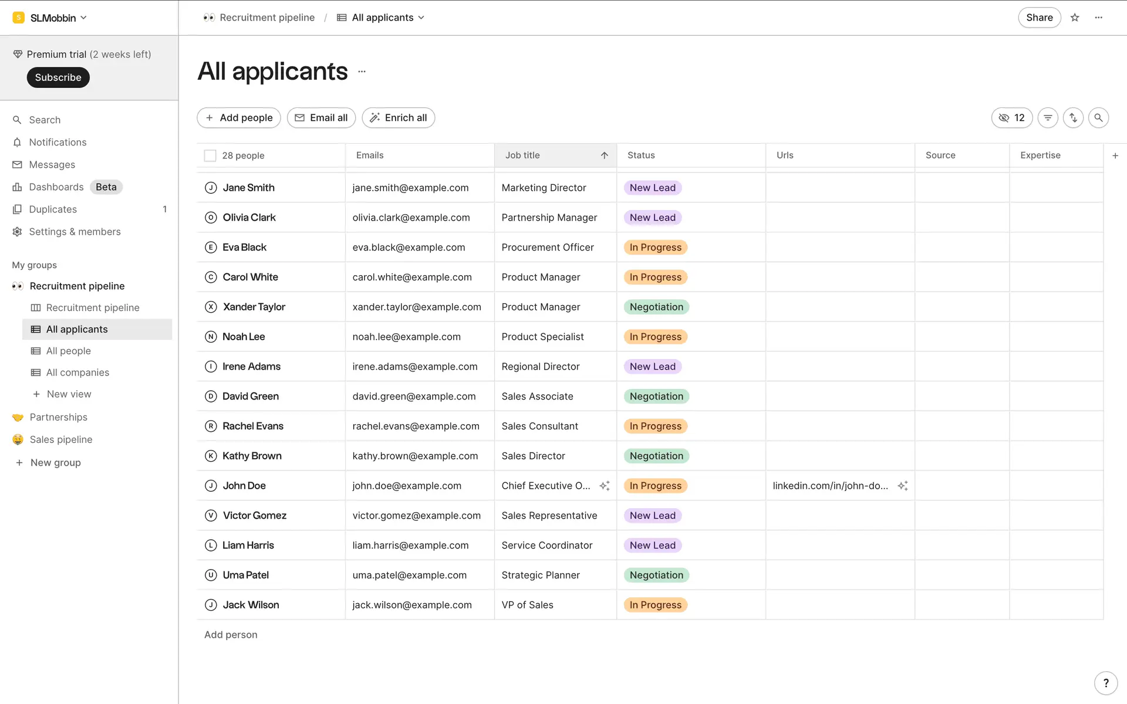Open options menu next to All applicants title
Screen dimensions: 1127x704
(362, 72)
